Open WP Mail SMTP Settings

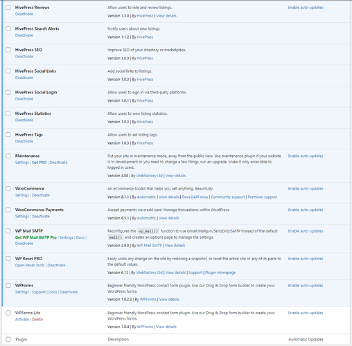tap(67, 237)
